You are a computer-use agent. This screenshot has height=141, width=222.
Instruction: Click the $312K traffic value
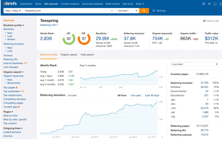click(212, 38)
